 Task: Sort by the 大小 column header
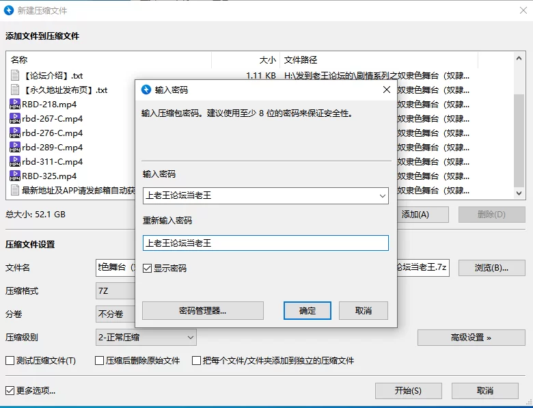pos(246,60)
